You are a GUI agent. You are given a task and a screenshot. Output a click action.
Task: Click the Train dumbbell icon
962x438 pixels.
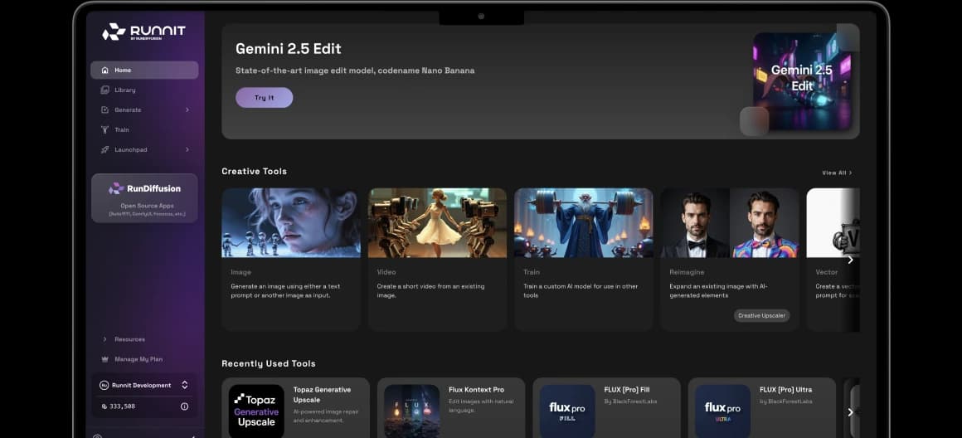pos(105,130)
